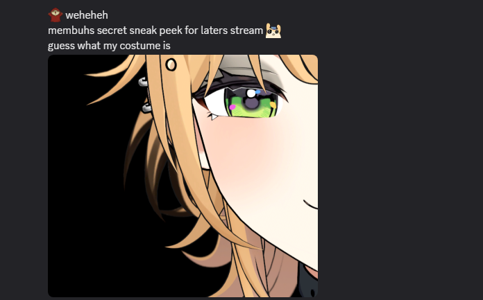Click the upper silver ear cuff
The width and height of the screenshot is (483, 300).
[x=143, y=82]
